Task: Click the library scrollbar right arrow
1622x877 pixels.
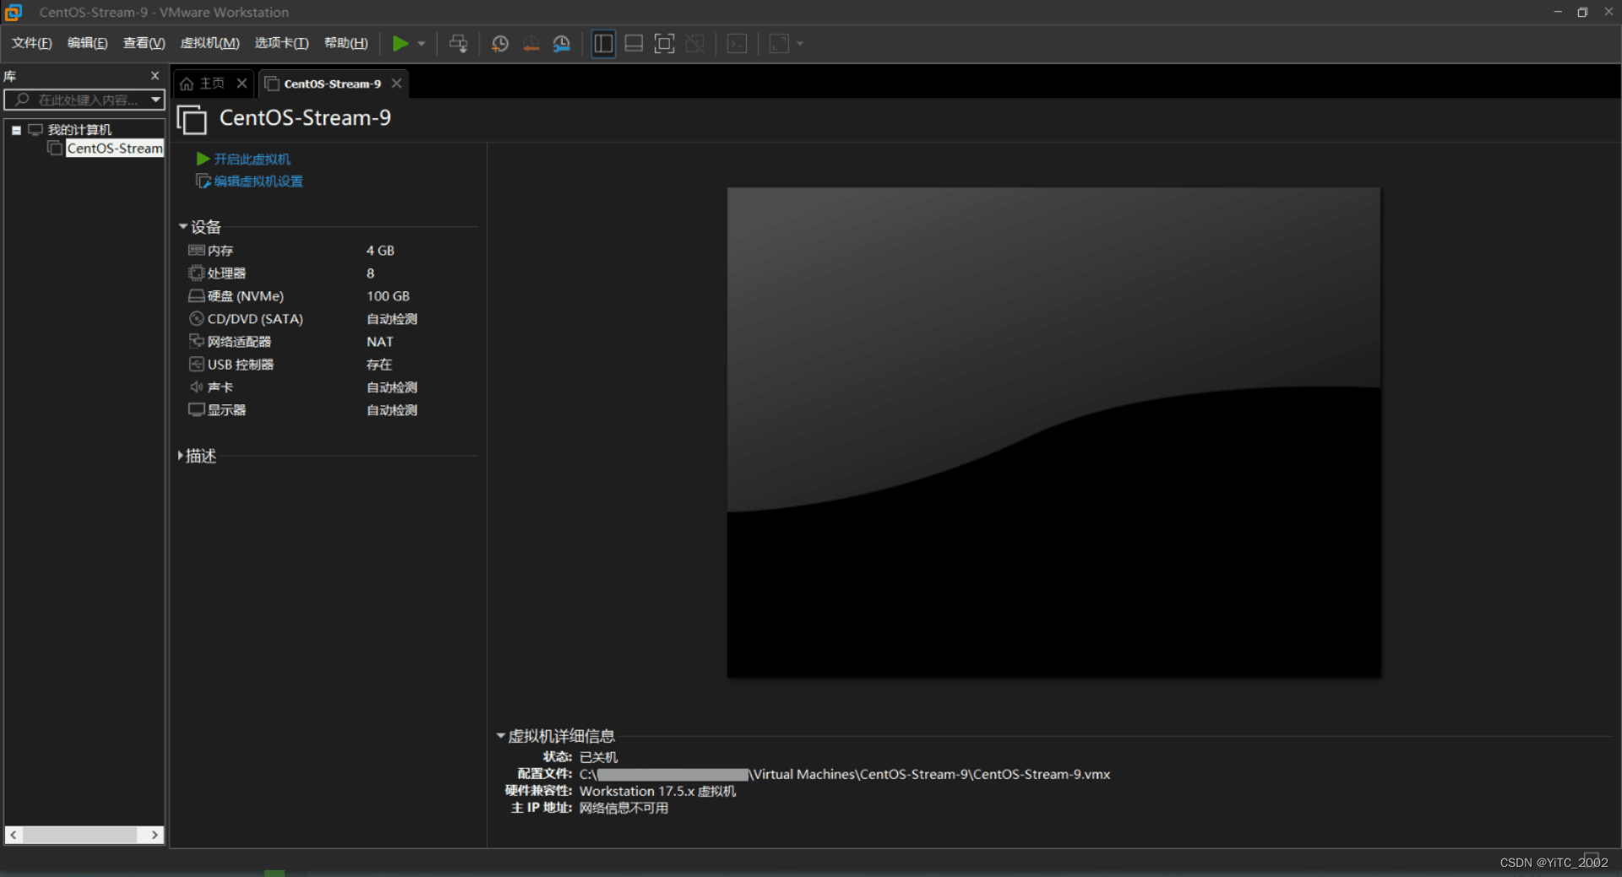Action: click(155, 835)
